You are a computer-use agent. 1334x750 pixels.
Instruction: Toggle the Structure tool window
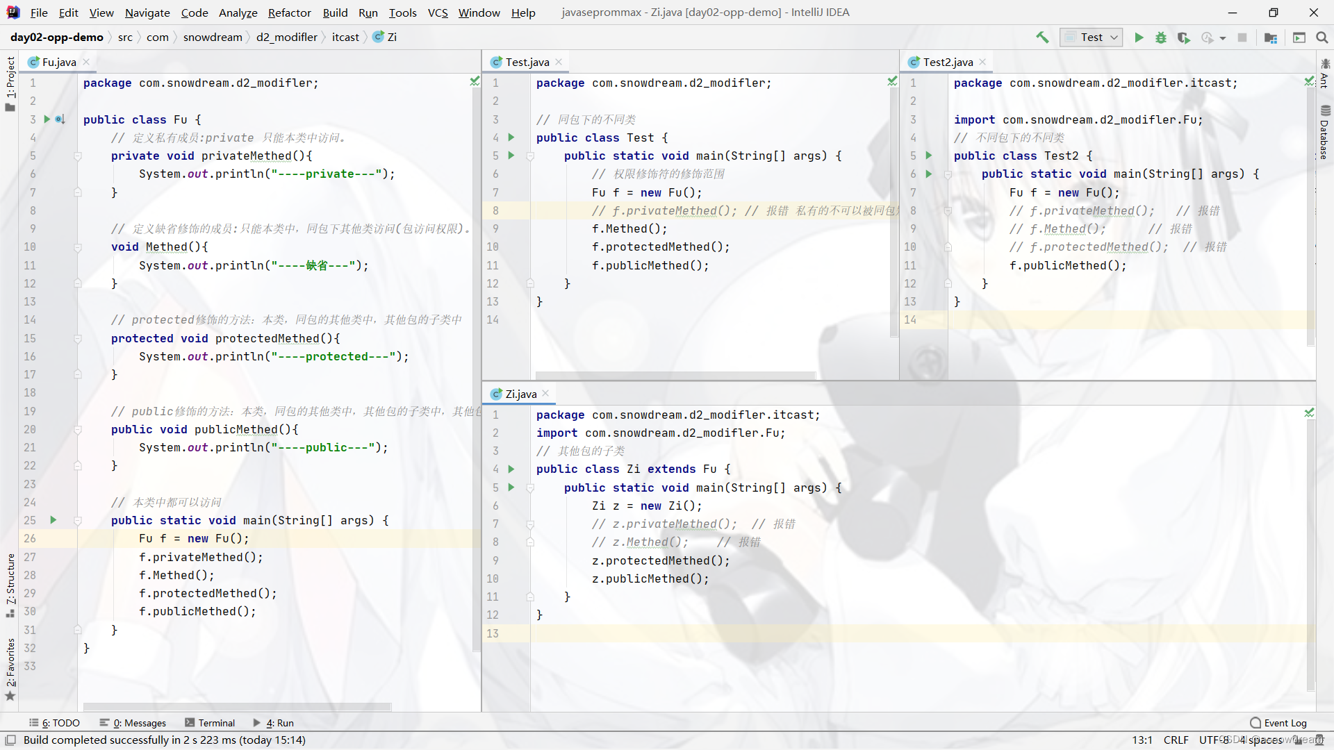pos(10,583)
